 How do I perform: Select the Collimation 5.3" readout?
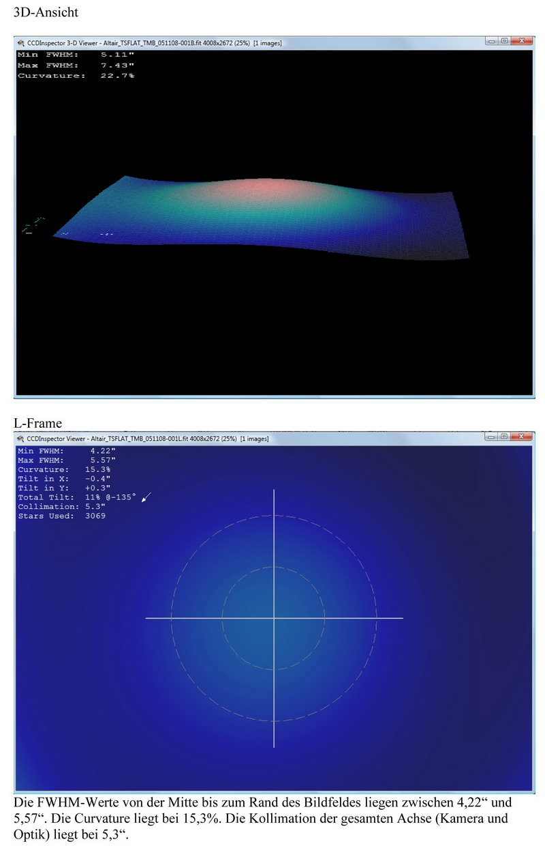coord(63,507)
